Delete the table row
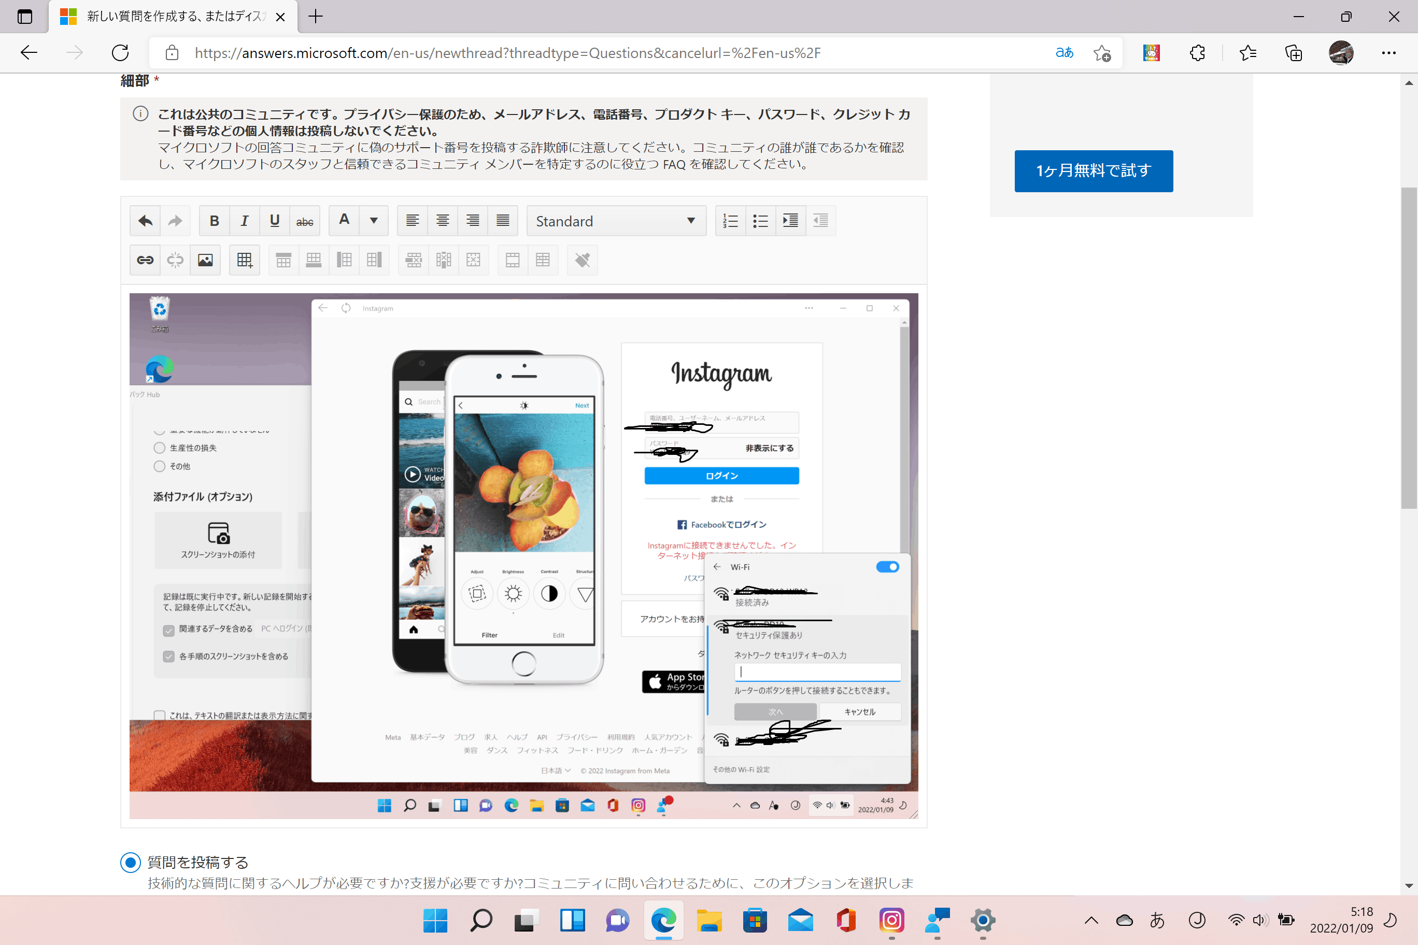The image size is (1418, 945). point(414,261)
